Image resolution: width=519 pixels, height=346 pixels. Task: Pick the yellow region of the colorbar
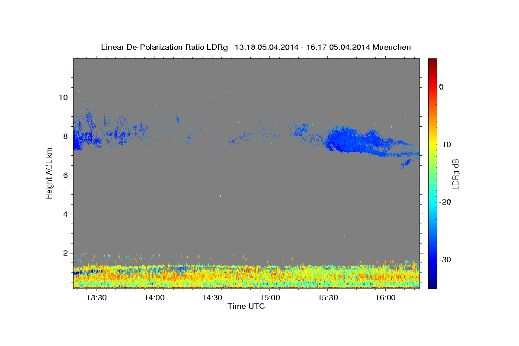[x=432, y=143]
